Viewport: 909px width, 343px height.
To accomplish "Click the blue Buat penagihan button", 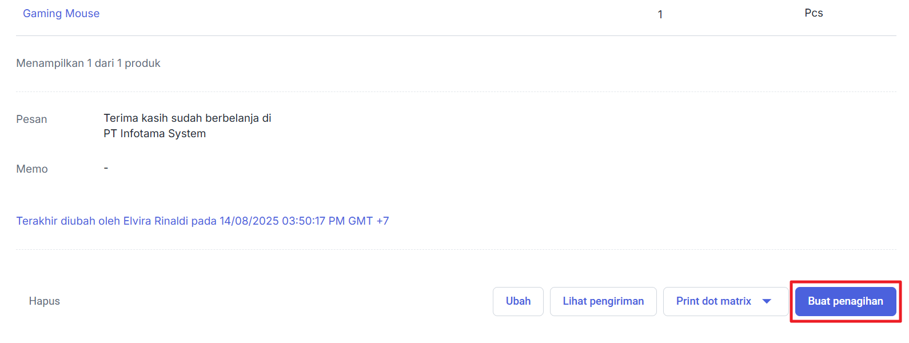I will [x=845, y=301].
